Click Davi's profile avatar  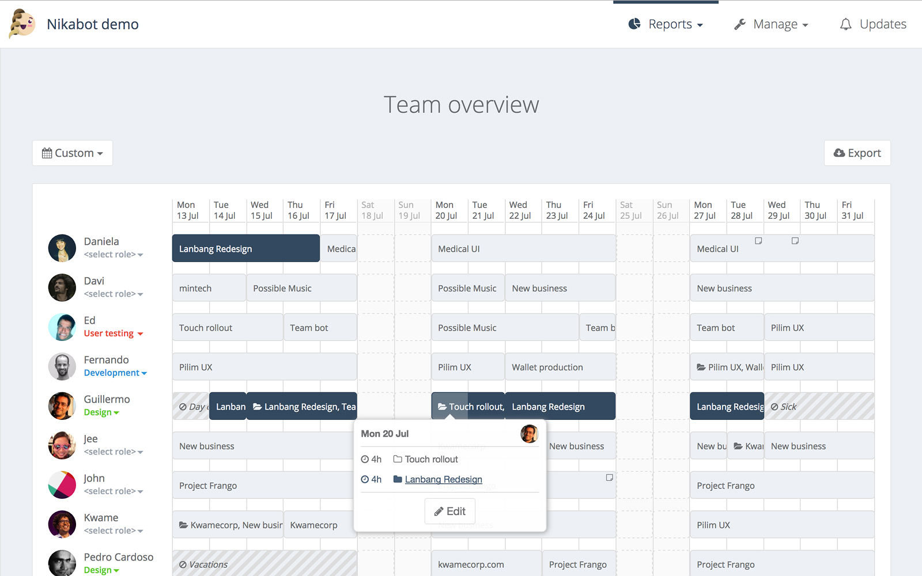click(62, 287)
